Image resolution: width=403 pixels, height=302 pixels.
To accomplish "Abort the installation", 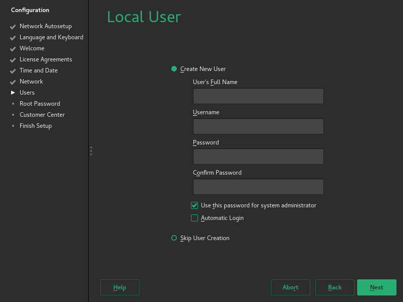I will pos(290,287).
